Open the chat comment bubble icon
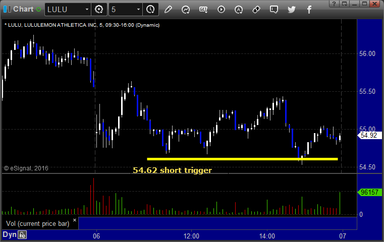This screenshot has height=242, width=384. pos(274,10)
